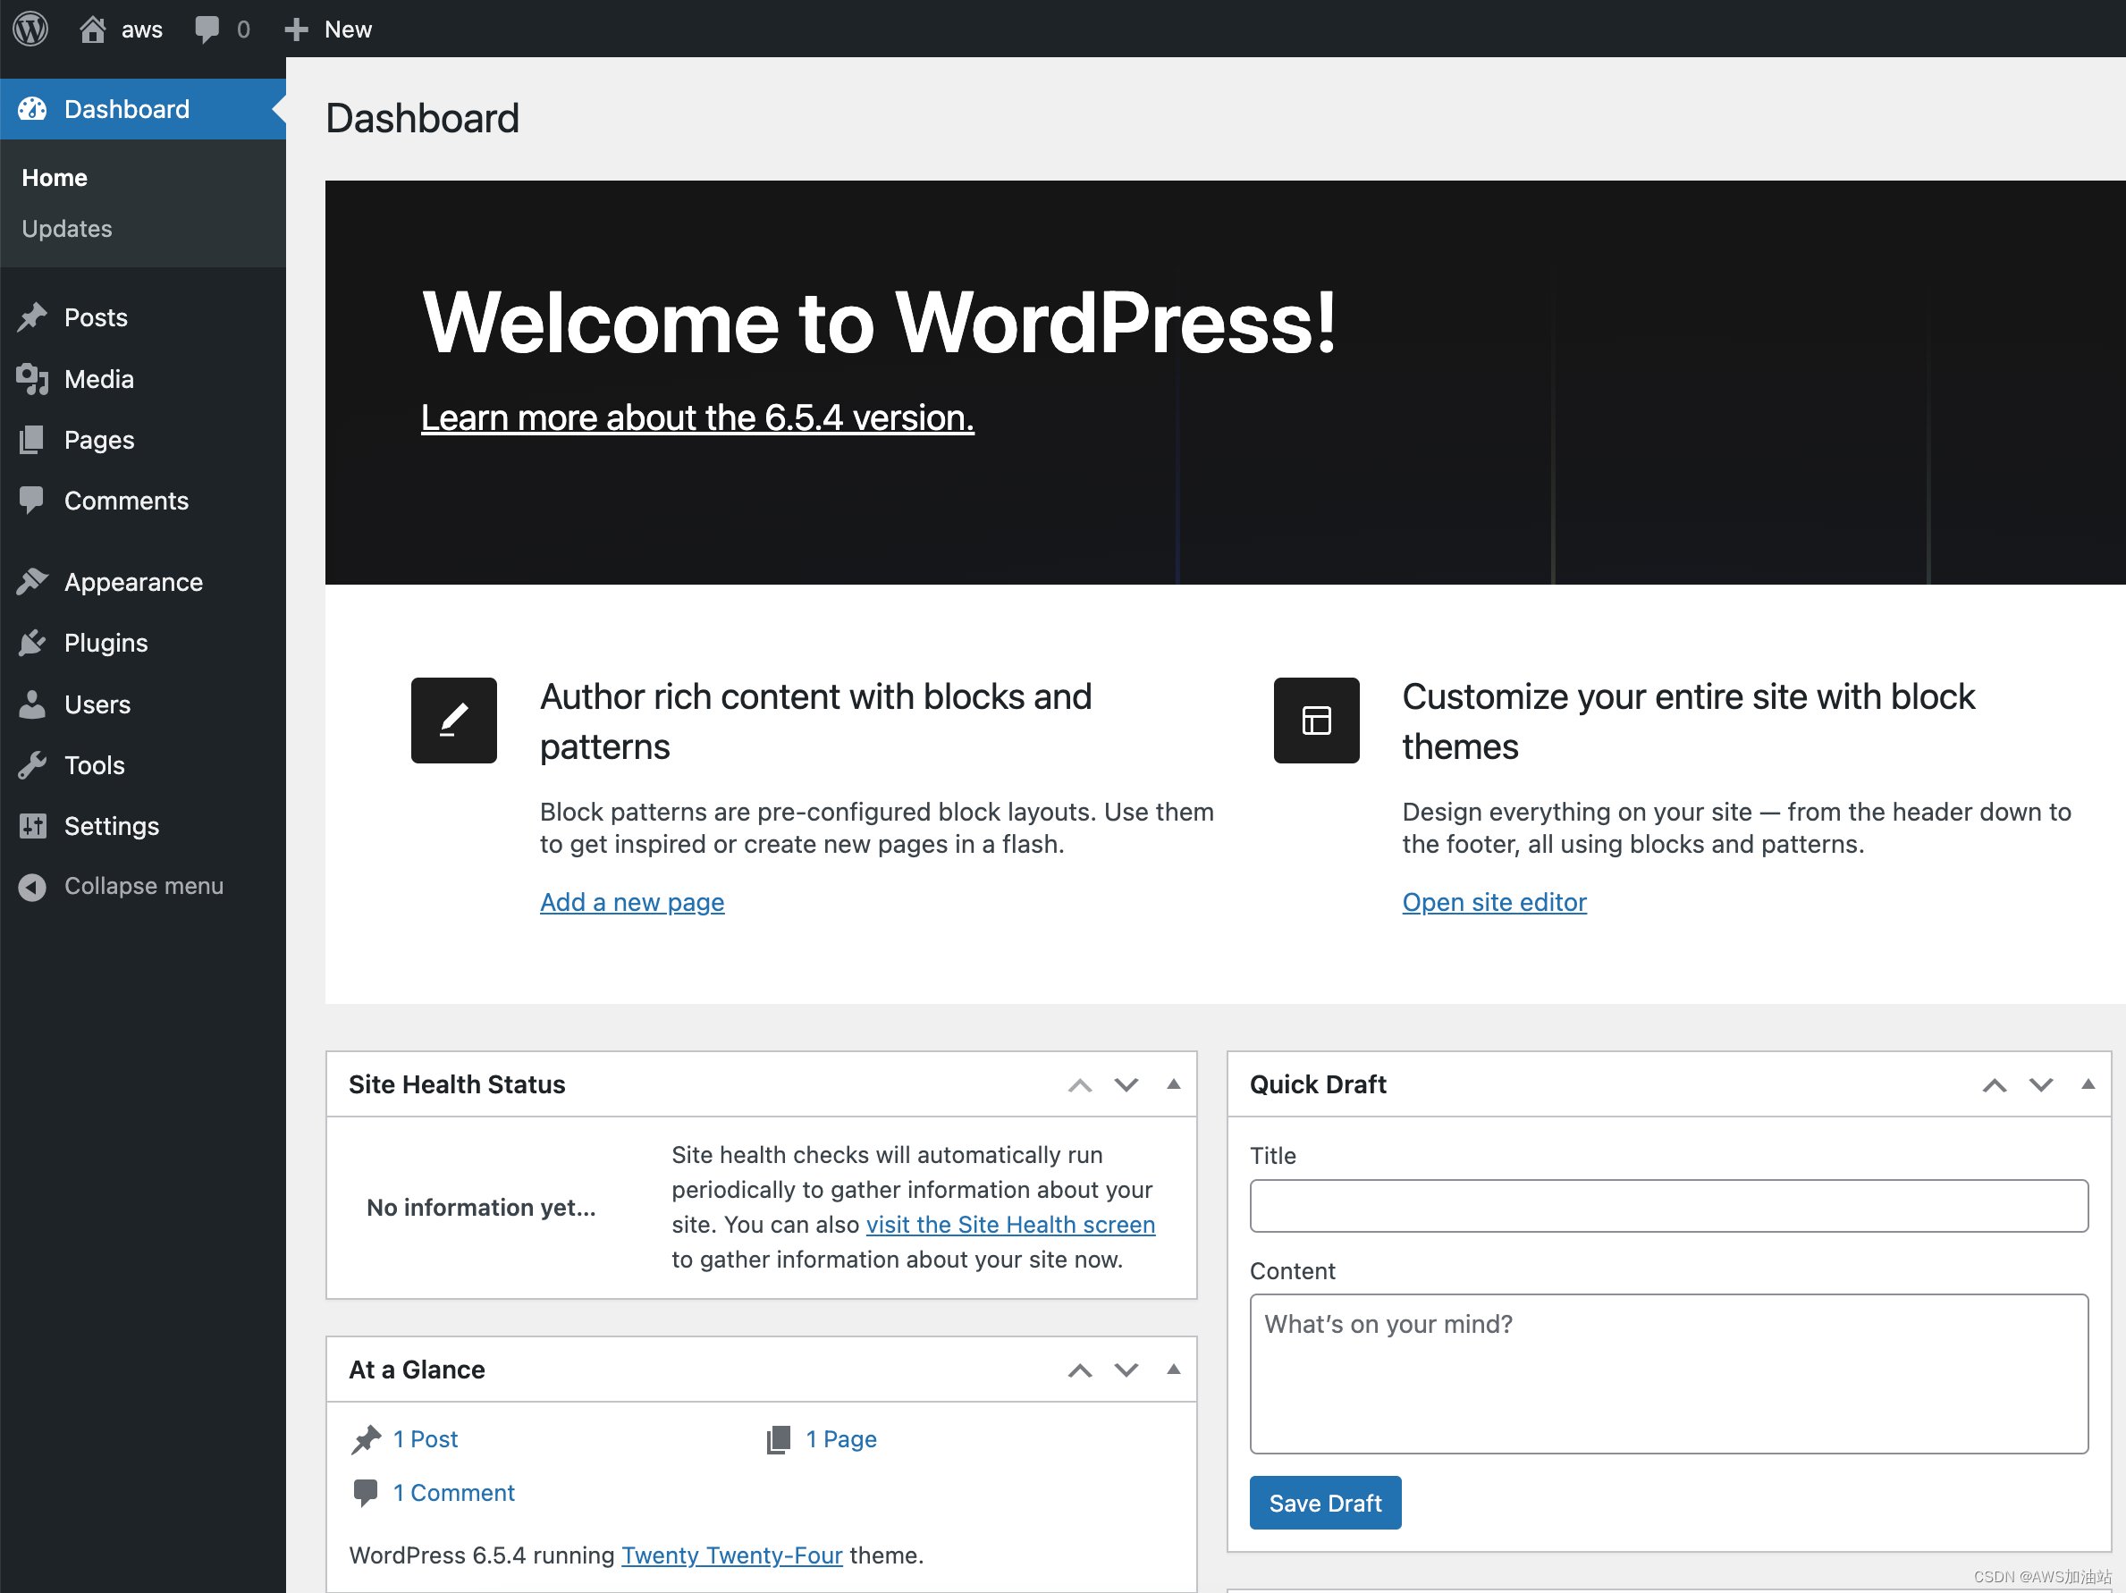Click the pushpin icon beside 1 Post
The height and width of the screenshot is (1593, 2126).
[x=367, y=1438]
